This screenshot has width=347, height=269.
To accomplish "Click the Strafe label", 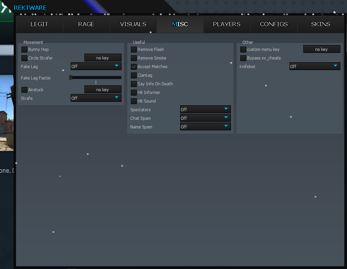I will click(x=27, y=98).
